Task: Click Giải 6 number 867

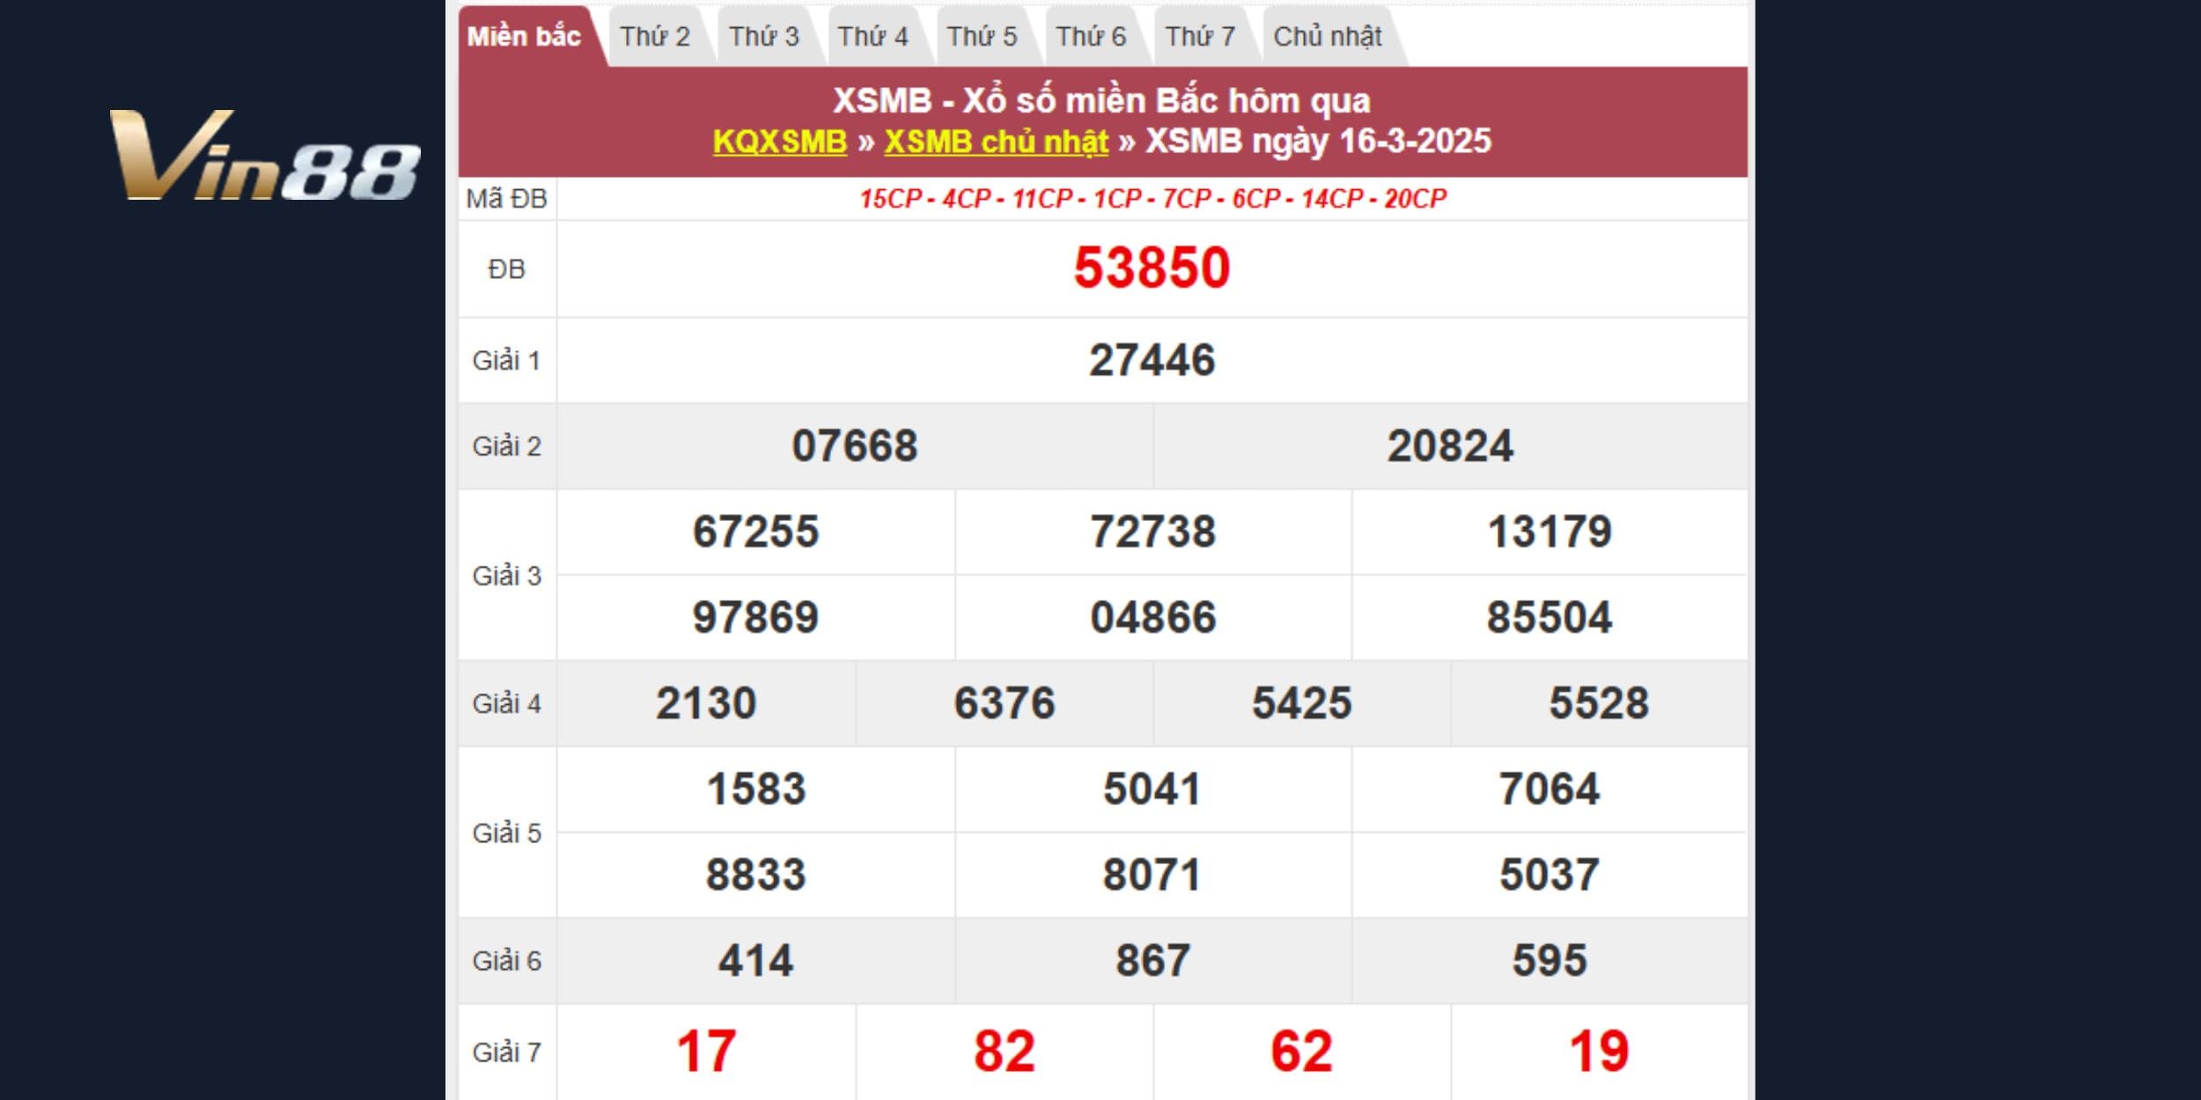Action: click(1153, 960)
